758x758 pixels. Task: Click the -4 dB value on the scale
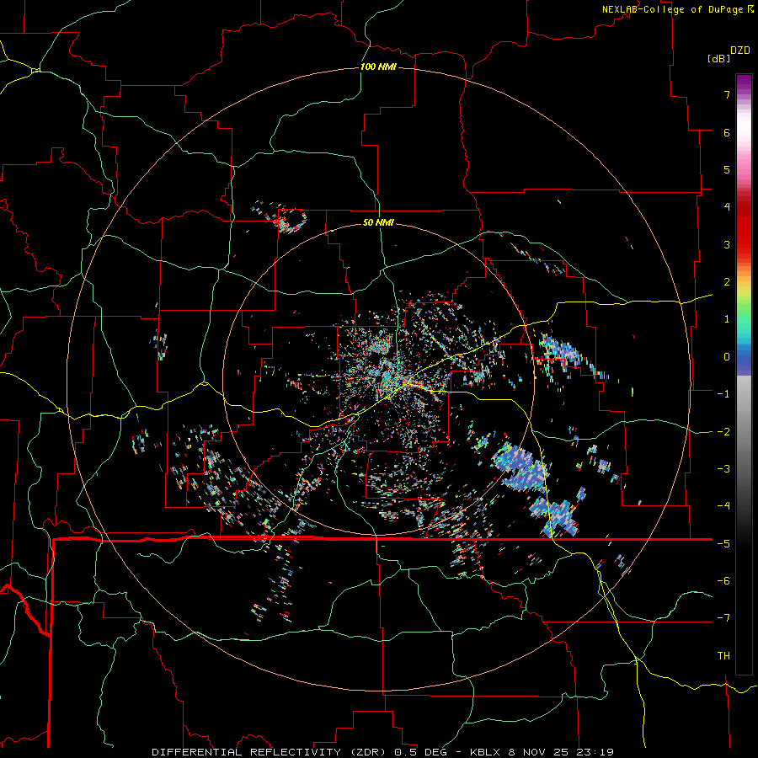(723, 506)
